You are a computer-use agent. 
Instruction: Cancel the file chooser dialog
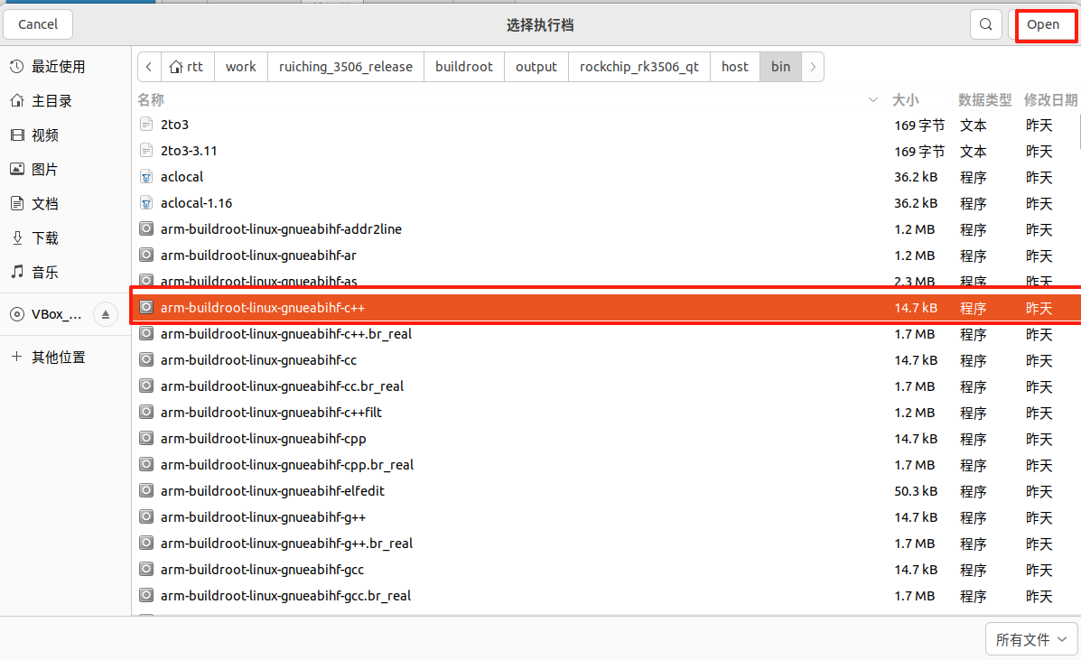(x=38, y=24)
